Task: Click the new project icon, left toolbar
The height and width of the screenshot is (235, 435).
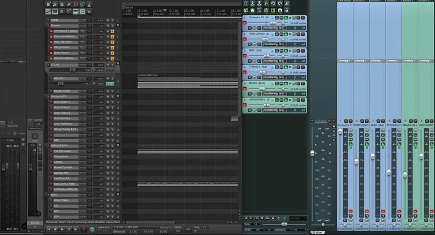Action: [x=48, y=4]
